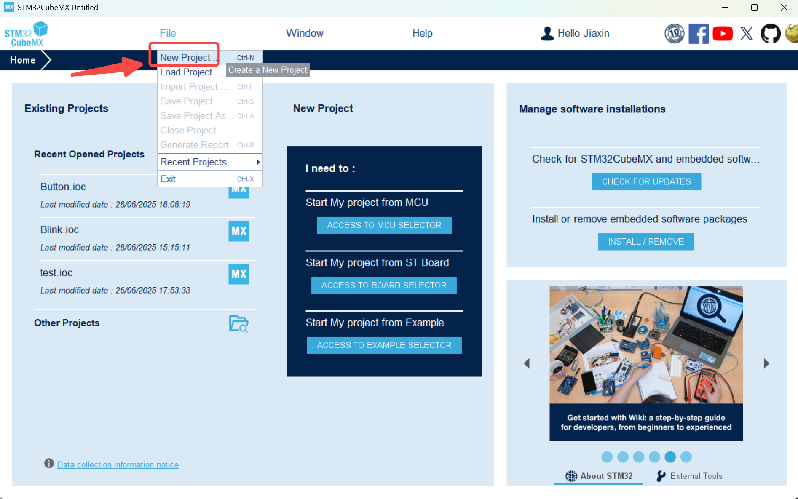The width and height of the screenshot is (798, 499).
Task: Click the STM32CubeMX logo
Action: pos(26,34)
